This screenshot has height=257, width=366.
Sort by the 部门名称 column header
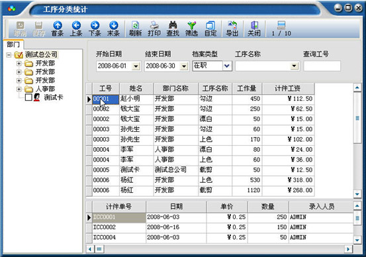tap(175, 88)
